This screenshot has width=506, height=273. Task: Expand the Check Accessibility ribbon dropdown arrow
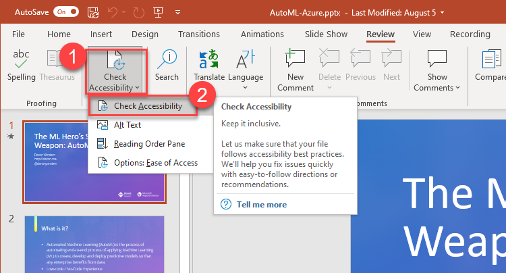point(138,88)
